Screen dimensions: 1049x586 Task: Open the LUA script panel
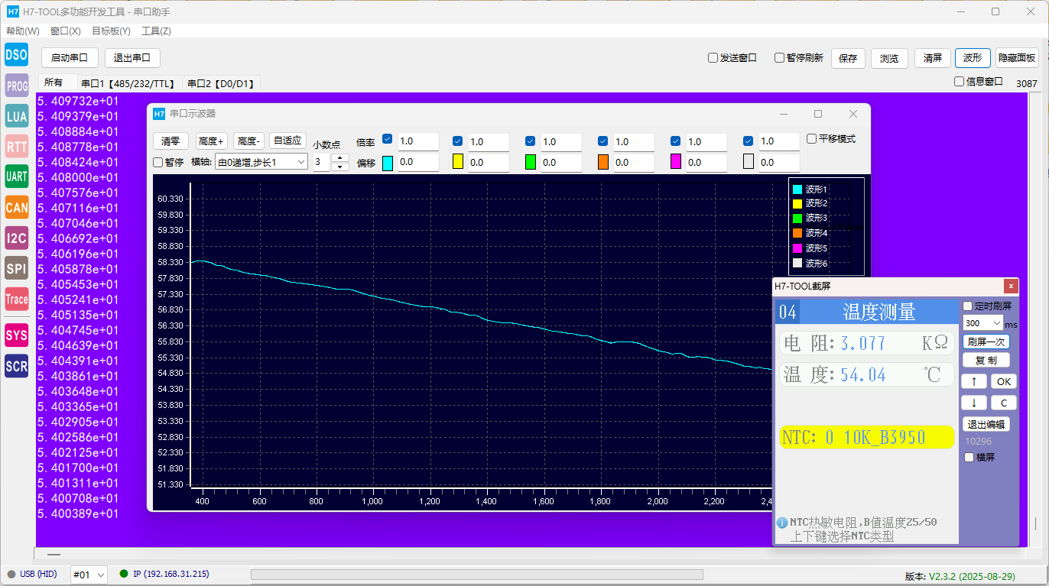click(x=17, y=116)
